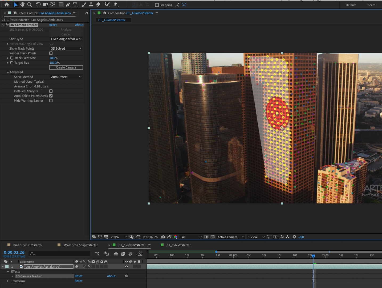This screenshot has width=382, height=288.
Task: Select the Horizontal Type tool
Action: click(75, 5)
